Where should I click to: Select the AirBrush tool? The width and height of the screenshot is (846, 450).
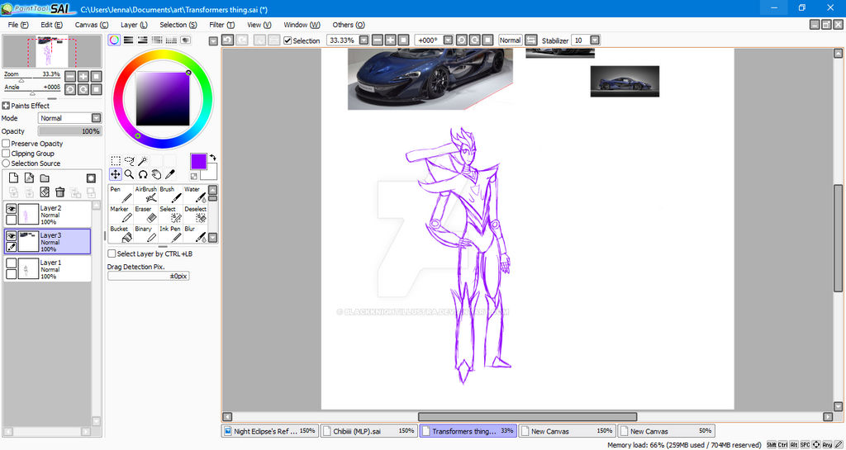coord(145,194)
